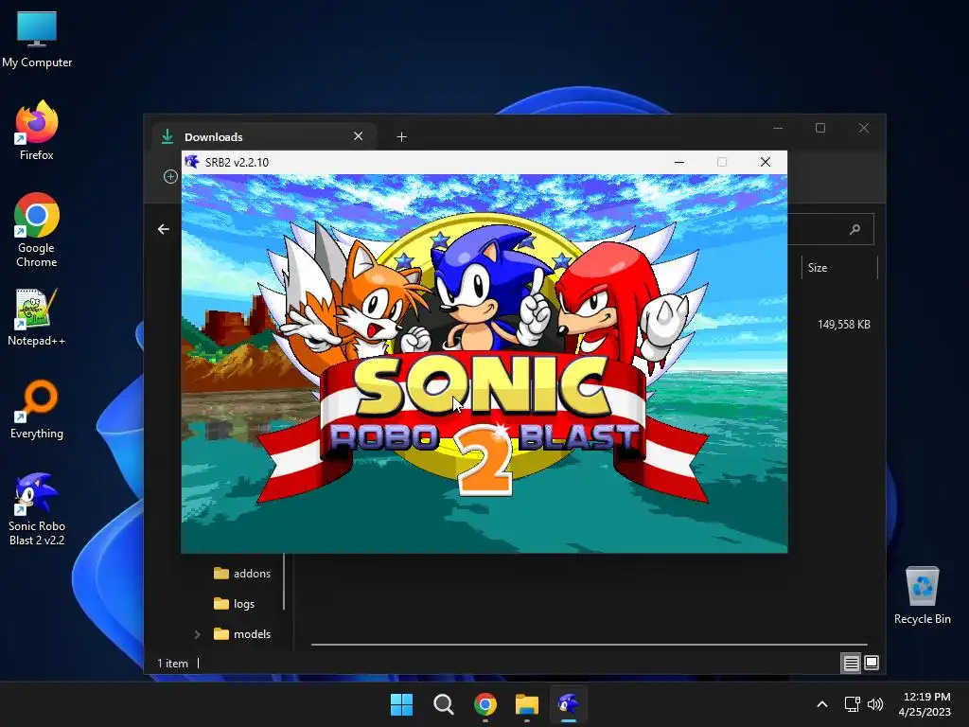Open Notepad++ desktop shortcut

pyautogui.click(x=37, y=316)
